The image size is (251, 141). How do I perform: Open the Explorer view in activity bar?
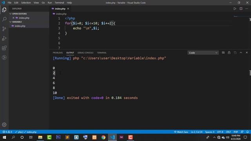[4, 10]
